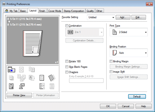Click the Printer Information button
Image resolution: width=155 pixels, height=112 pixels.
[46, 95]
